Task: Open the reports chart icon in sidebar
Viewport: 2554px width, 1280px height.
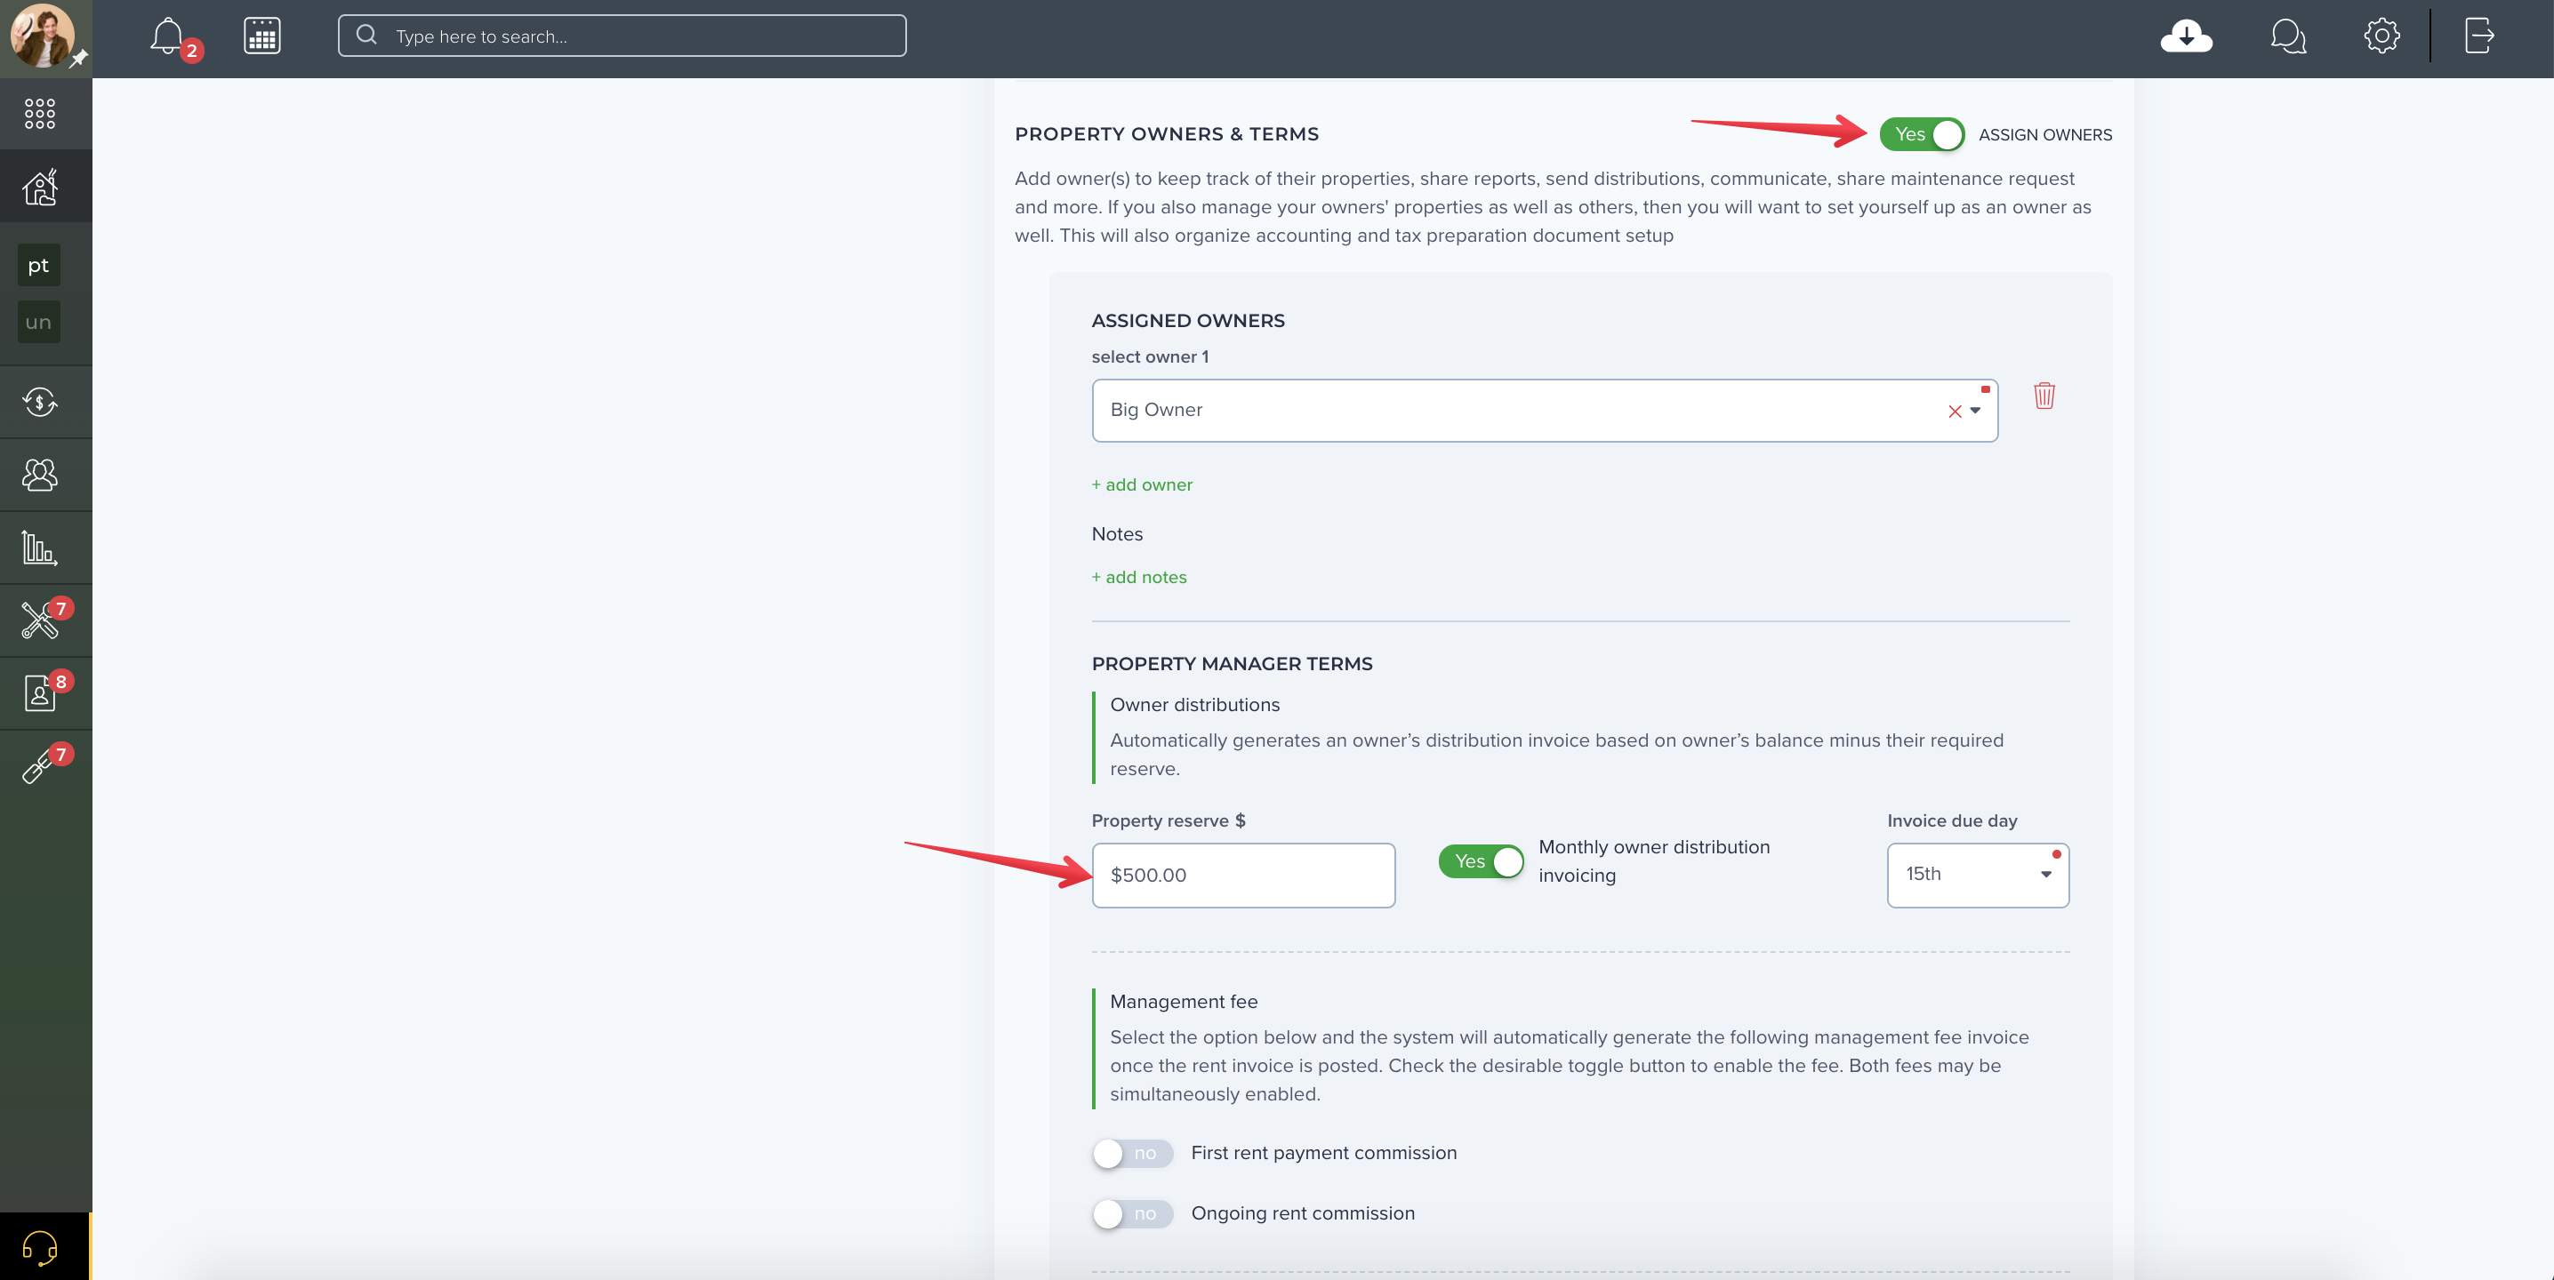Action: click(x=40, y=548)
